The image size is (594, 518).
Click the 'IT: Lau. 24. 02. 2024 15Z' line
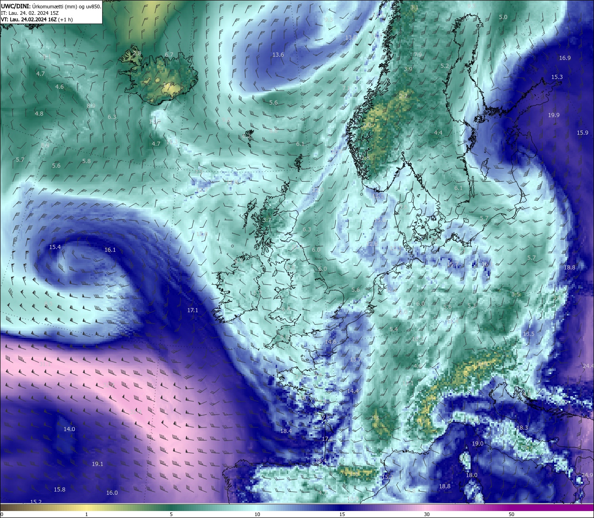(x=30, y=13)
